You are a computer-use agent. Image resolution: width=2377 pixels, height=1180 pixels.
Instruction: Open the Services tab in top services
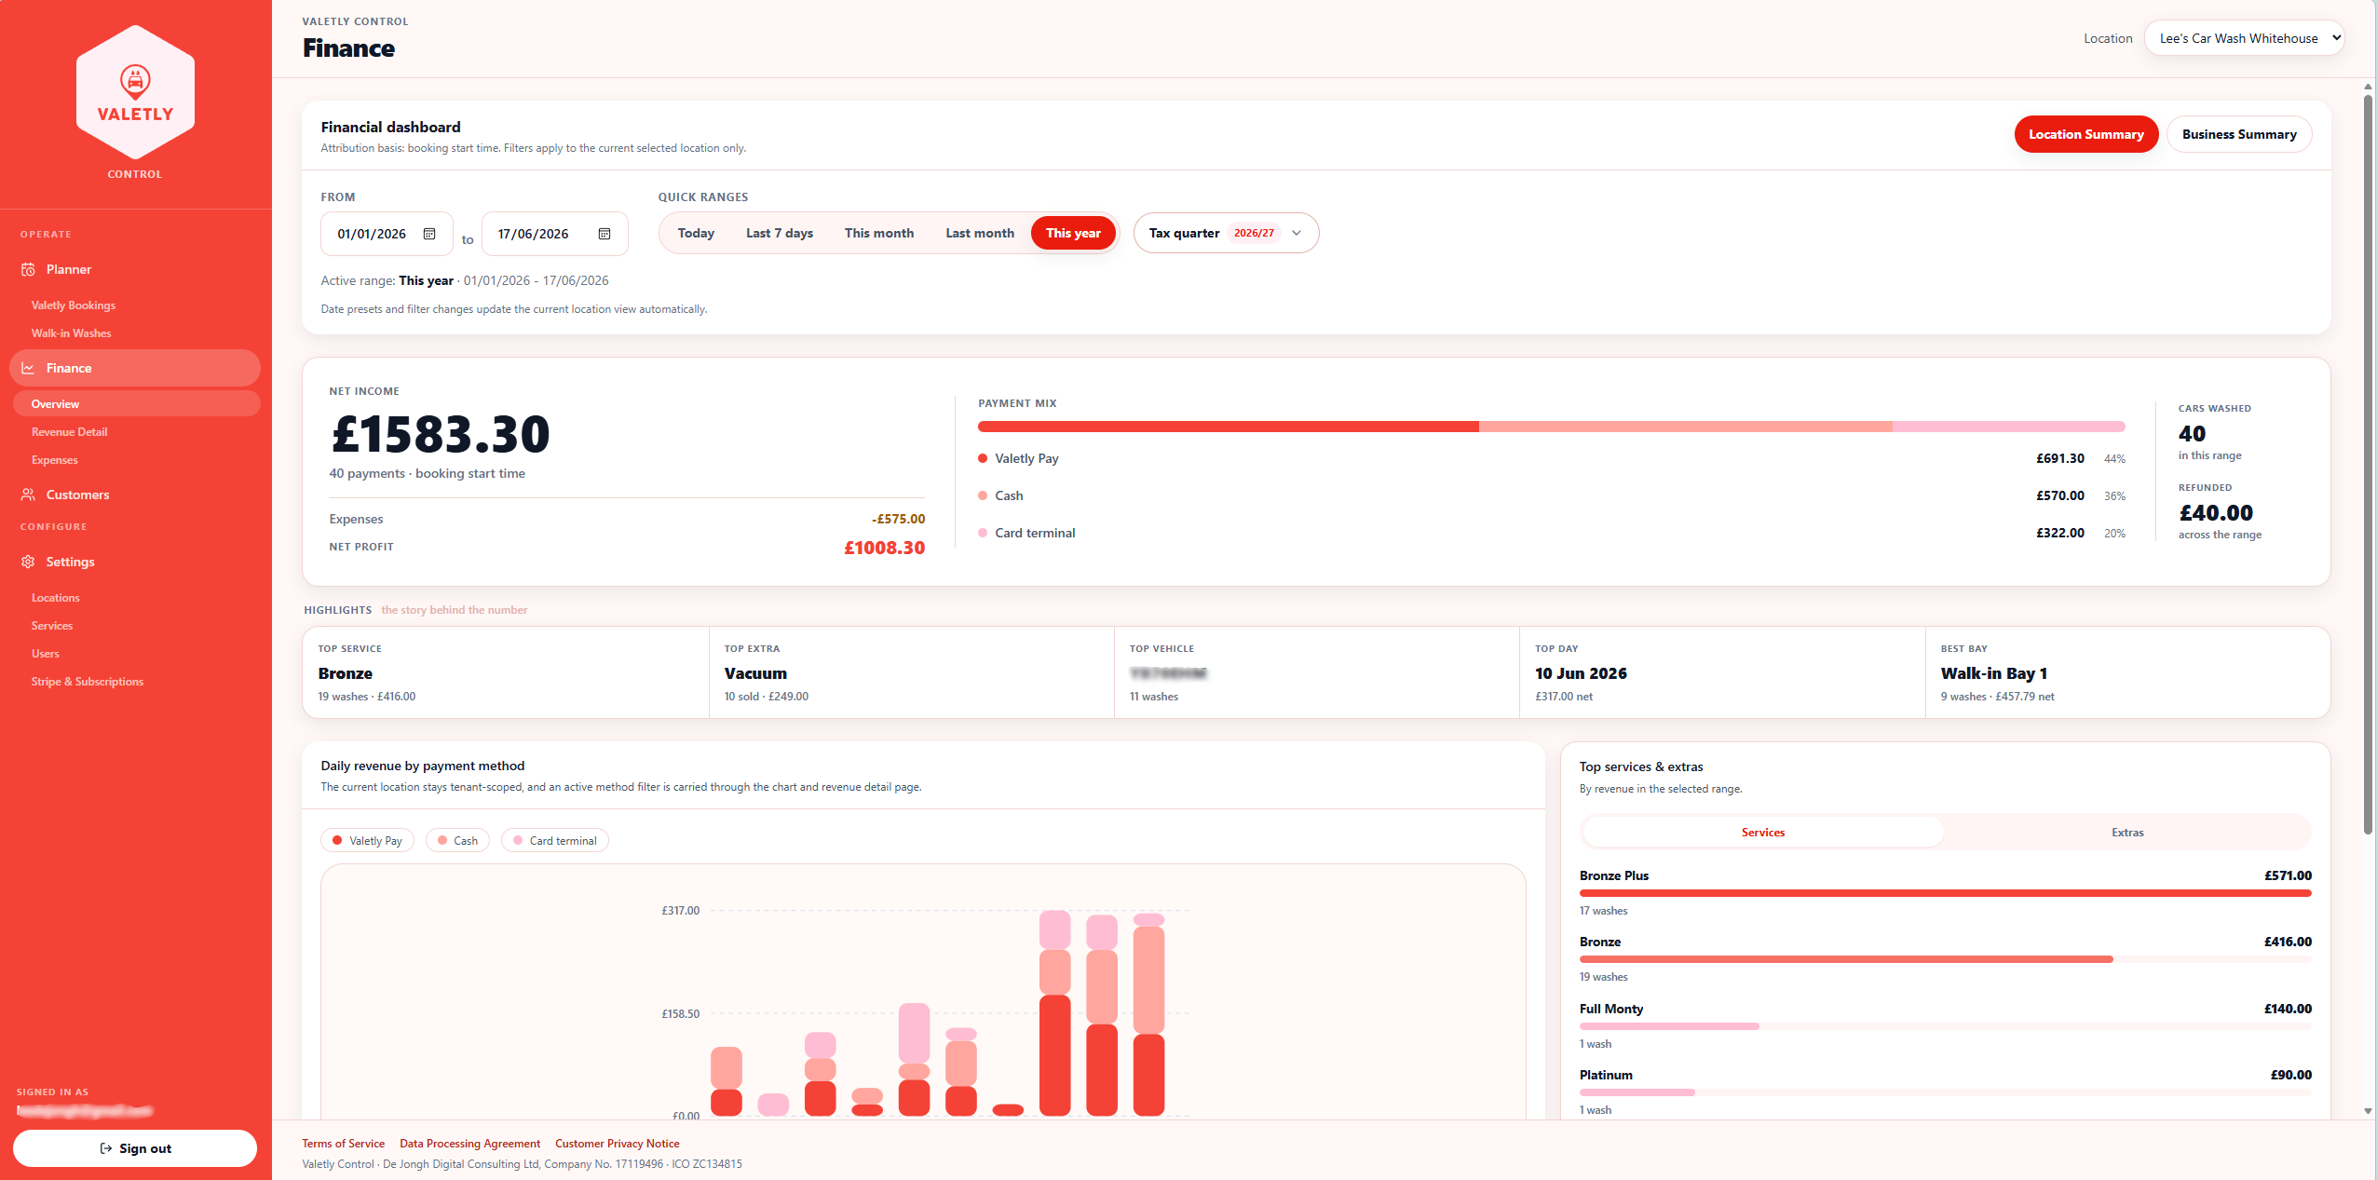[1763, 833]
